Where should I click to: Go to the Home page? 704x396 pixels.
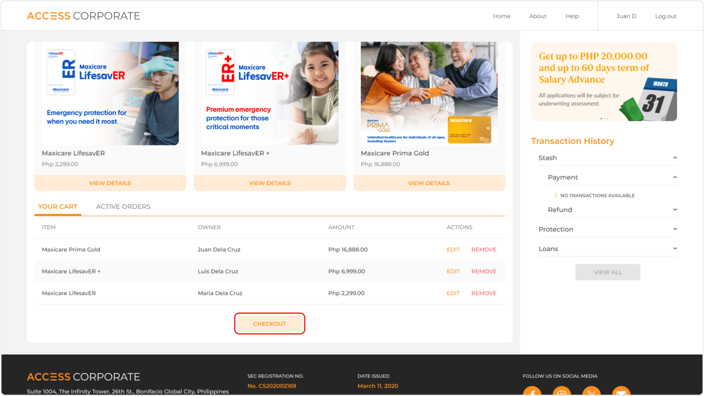tap(502, 16)
